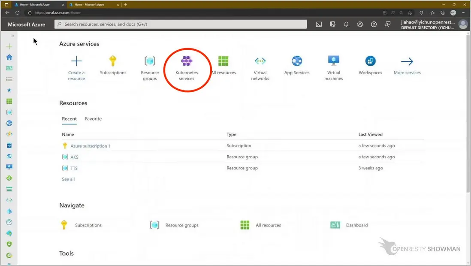
Task: Go to More services arrow
Action: [407, 61]
